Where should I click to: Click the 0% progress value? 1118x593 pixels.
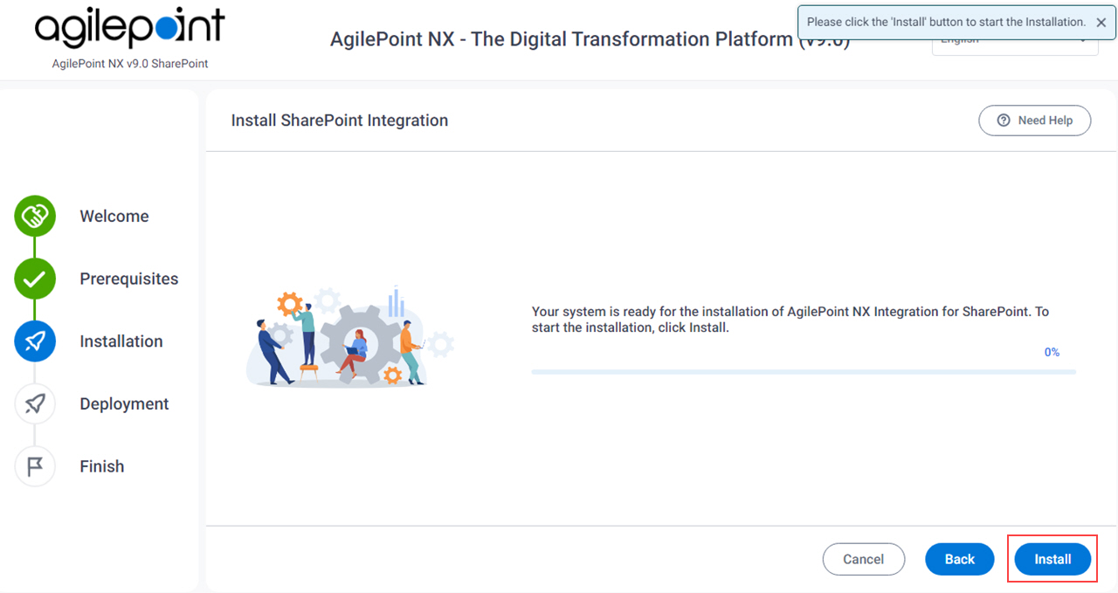coord(1052,352)
